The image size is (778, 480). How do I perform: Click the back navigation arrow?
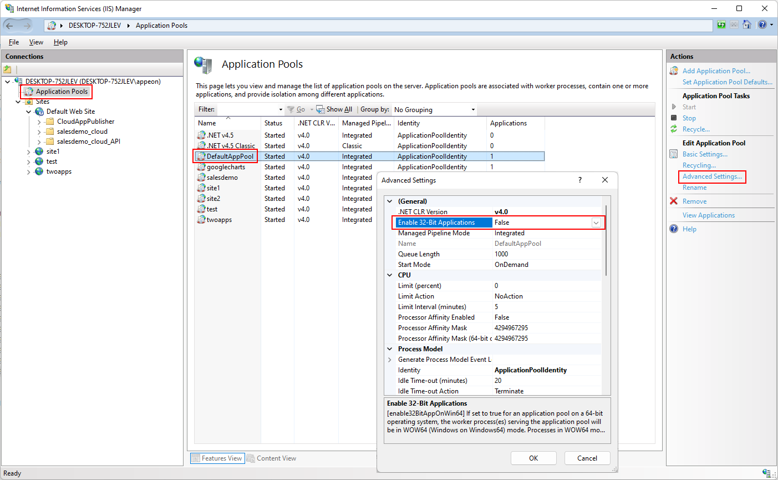coord(9,26)
